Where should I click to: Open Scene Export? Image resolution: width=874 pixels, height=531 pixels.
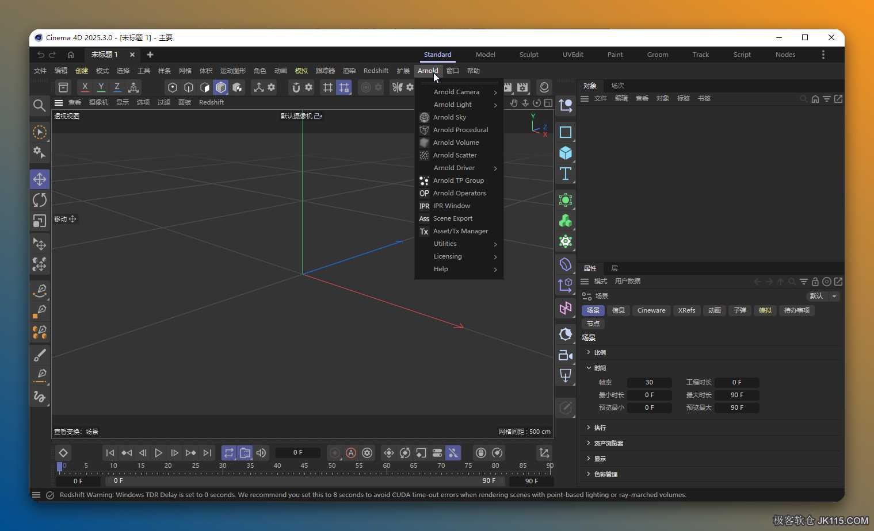click(453, 218)
